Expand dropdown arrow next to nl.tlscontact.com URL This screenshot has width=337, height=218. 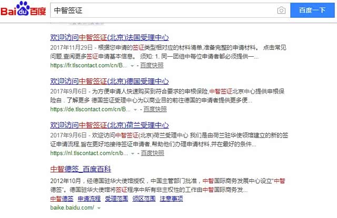(x=133, y=154)
